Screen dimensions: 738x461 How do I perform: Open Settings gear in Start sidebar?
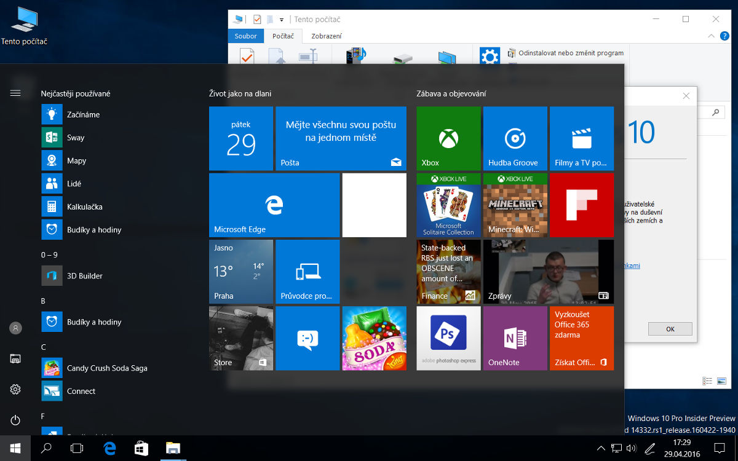15,390
